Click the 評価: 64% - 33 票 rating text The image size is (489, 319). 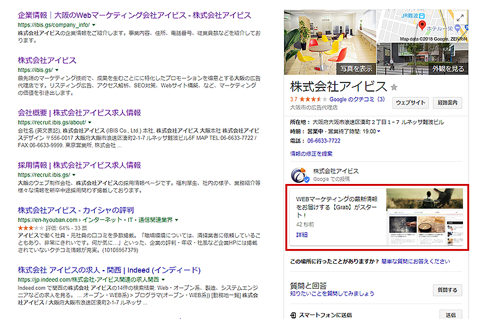(x=66, y=228)
